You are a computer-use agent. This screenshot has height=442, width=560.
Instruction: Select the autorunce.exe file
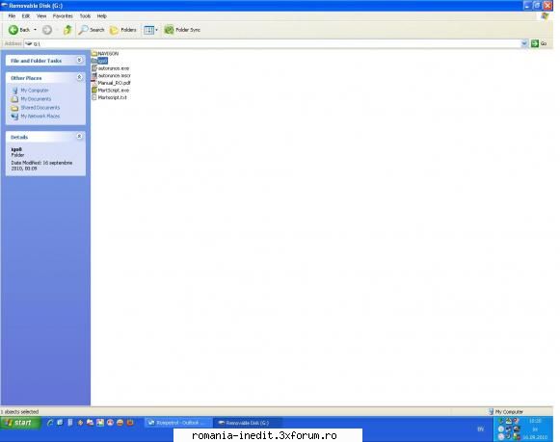[x=110, y=68]
